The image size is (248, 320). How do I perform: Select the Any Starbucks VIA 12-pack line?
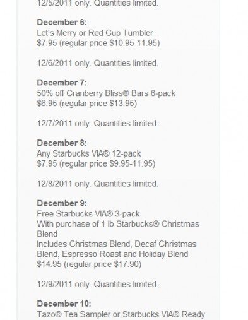pyautogui.click(x=89, y=153)
